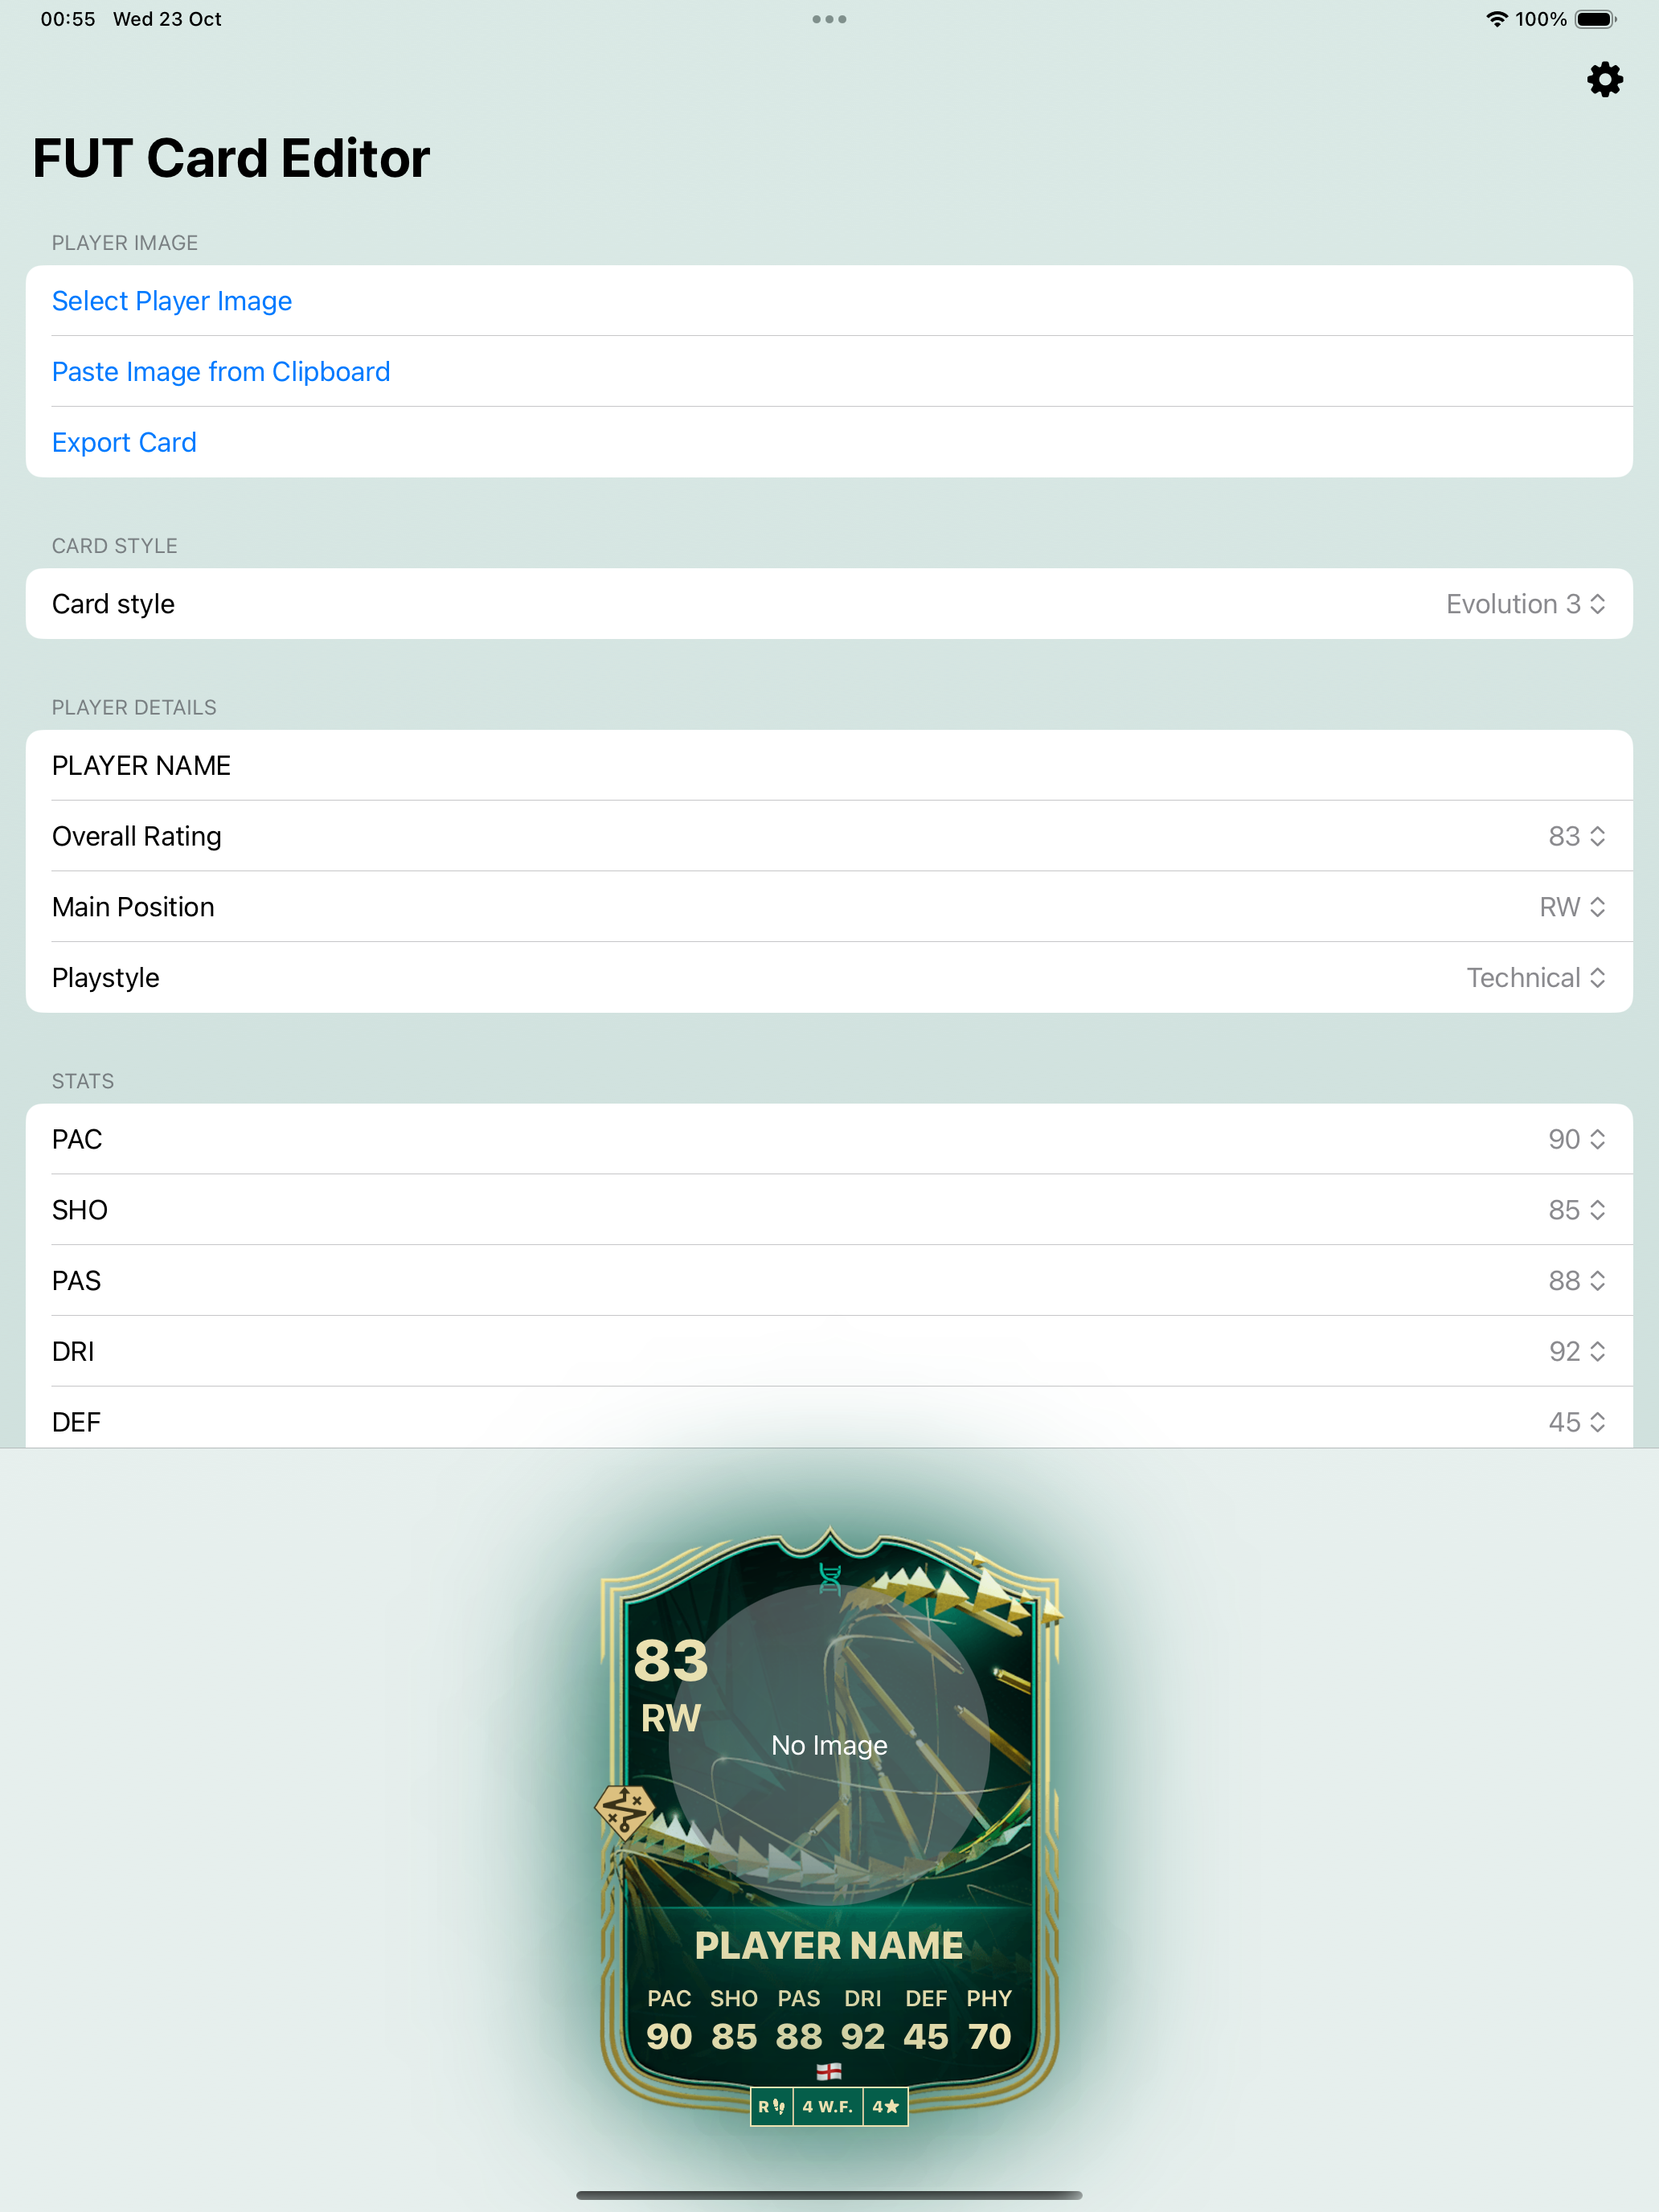The height and width of the screenshot is (2212, 1659).
Task: Tap the 4-star skill moves badge
Action: [885, 2106]
